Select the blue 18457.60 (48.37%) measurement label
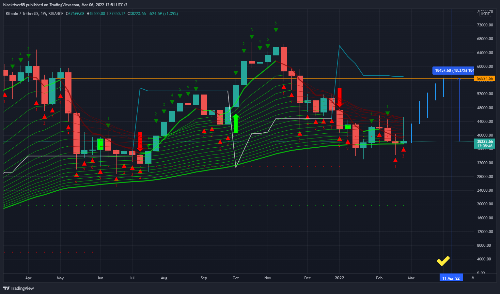500x294 pixels. pos(454,70)
